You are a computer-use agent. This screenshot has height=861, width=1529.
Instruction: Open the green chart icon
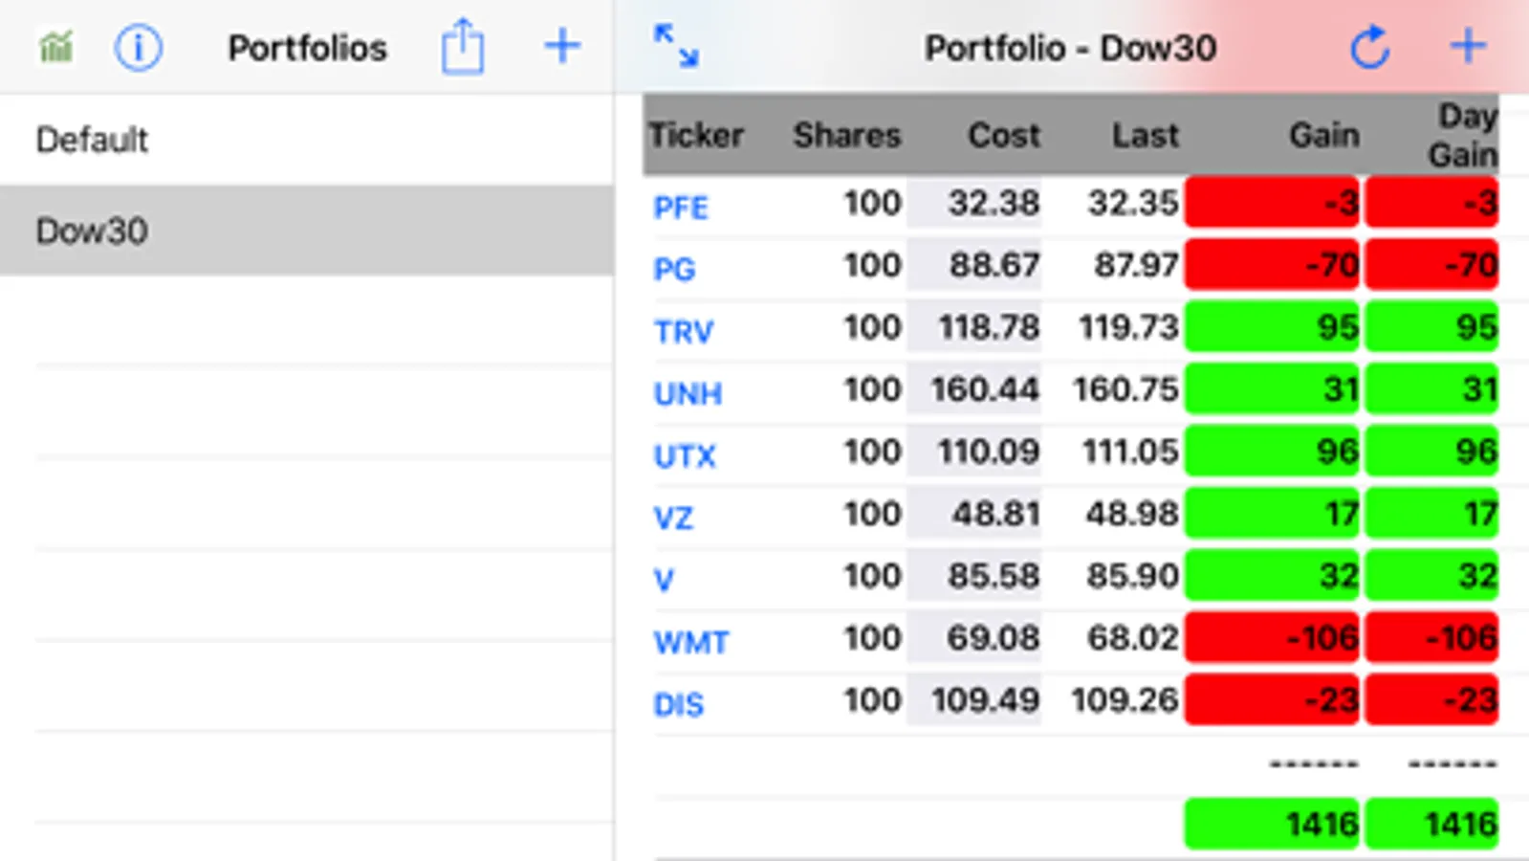[x=56, y=46]
